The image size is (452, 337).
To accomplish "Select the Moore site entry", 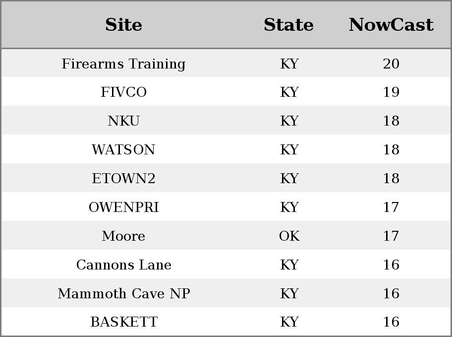I will tap(123, 236).
